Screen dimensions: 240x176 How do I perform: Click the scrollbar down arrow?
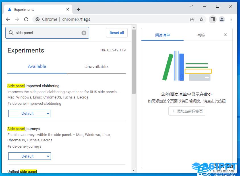(x=134, y=170)
